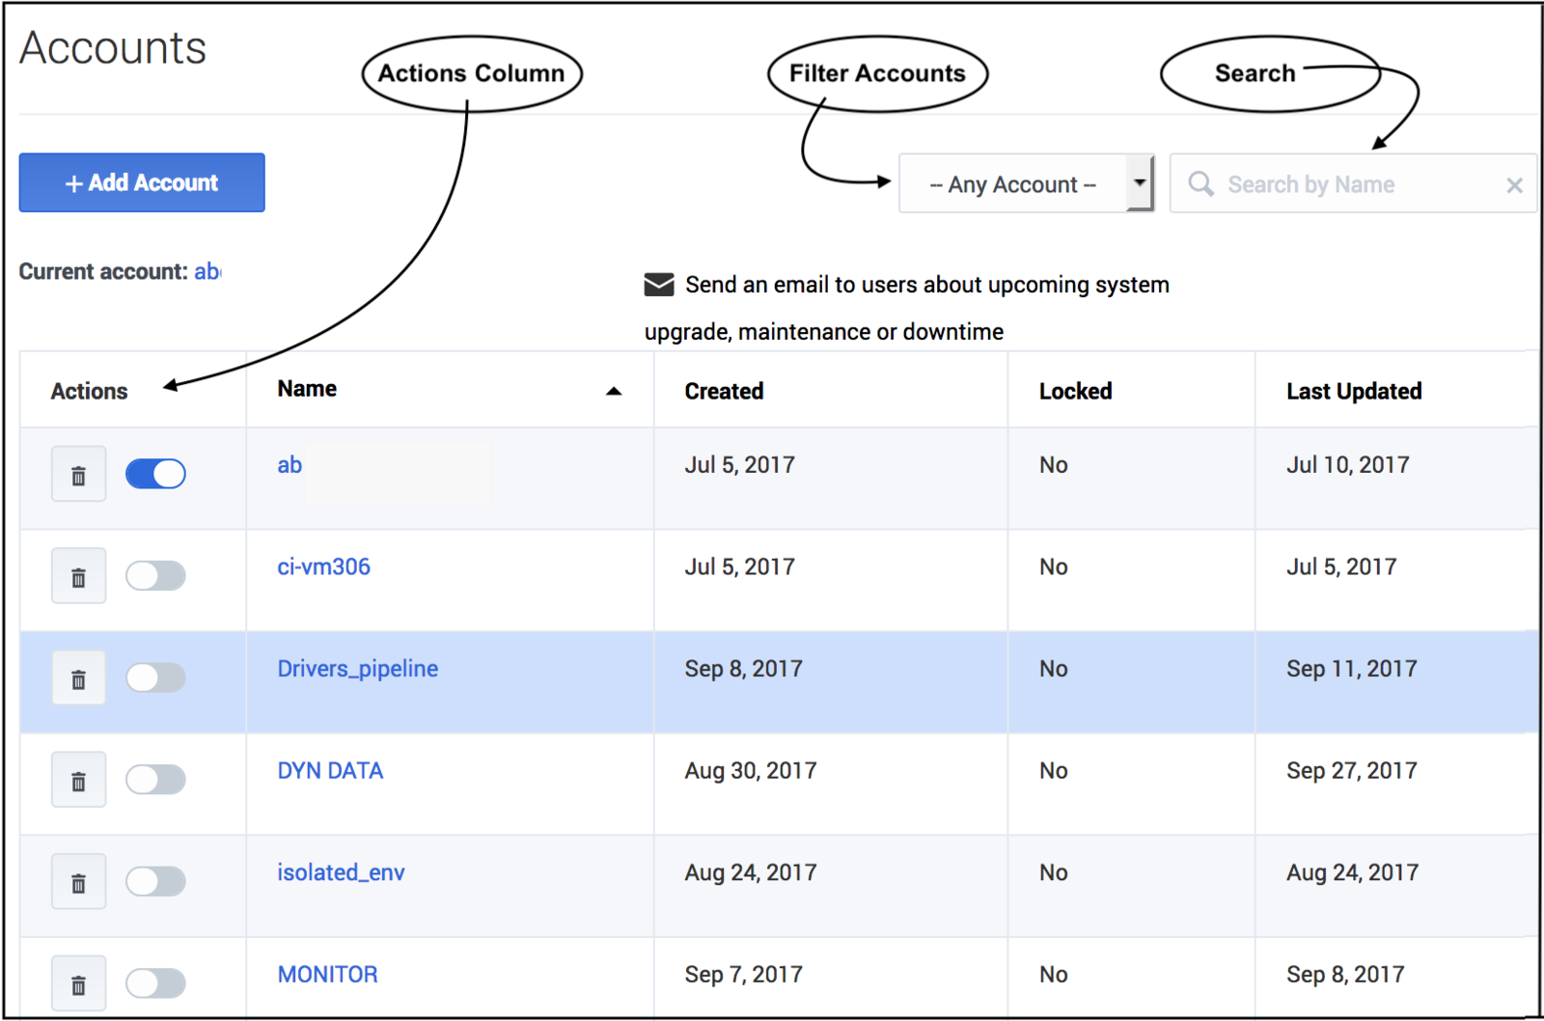Sort by the Created column header
Image resolution: width=1544 pixels, height=1021 pixels.
[724, 391]
